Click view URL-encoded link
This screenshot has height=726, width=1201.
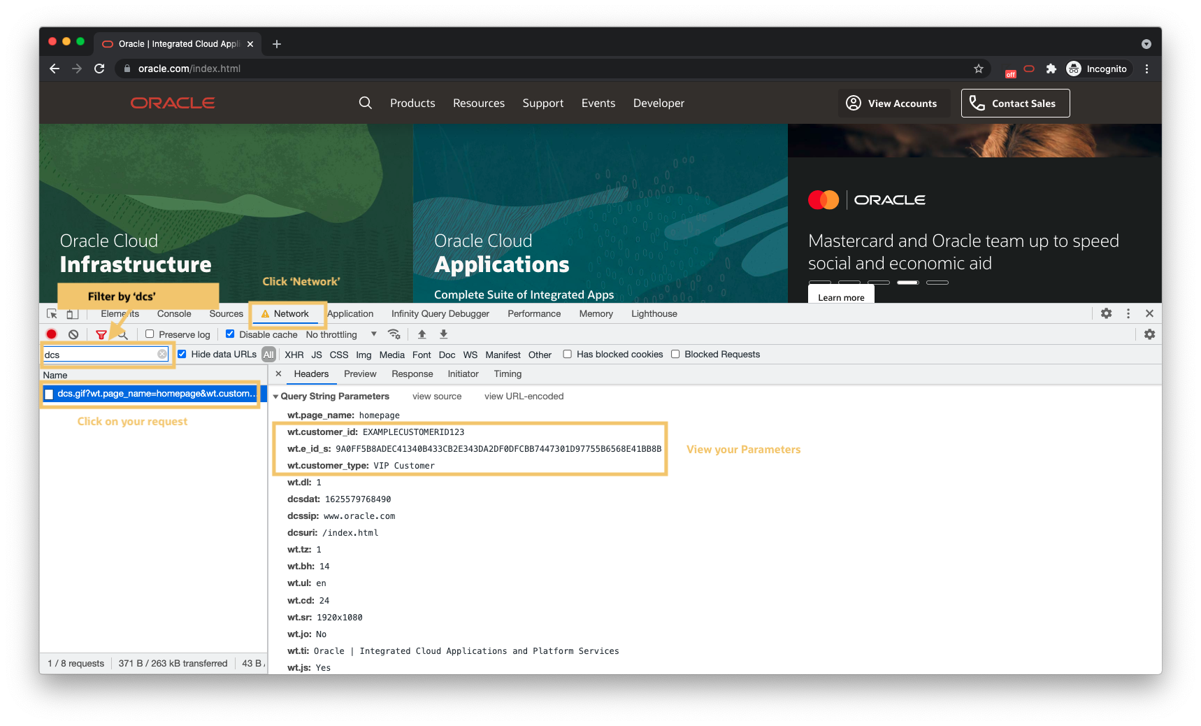(524, 397)
